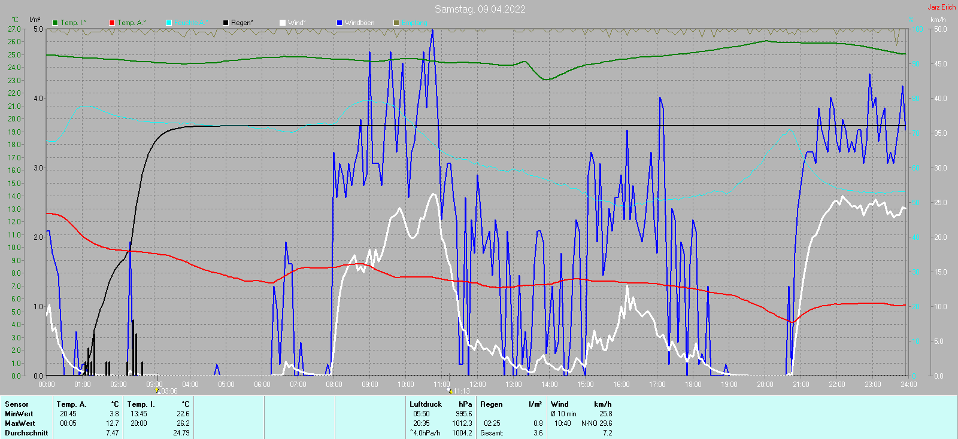Click the Temp. I. minimum value 22.6

pyautogui.click(x=183, y=414)
